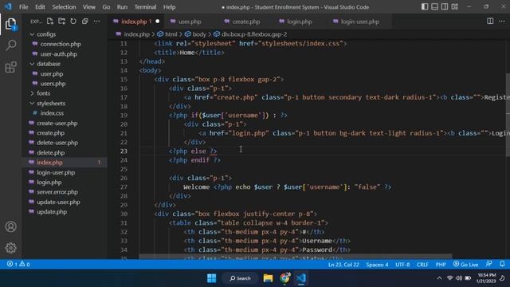The image size is (510, 287).
Task: Open editor More Actions ellipsis
Action: coord(502,22)
